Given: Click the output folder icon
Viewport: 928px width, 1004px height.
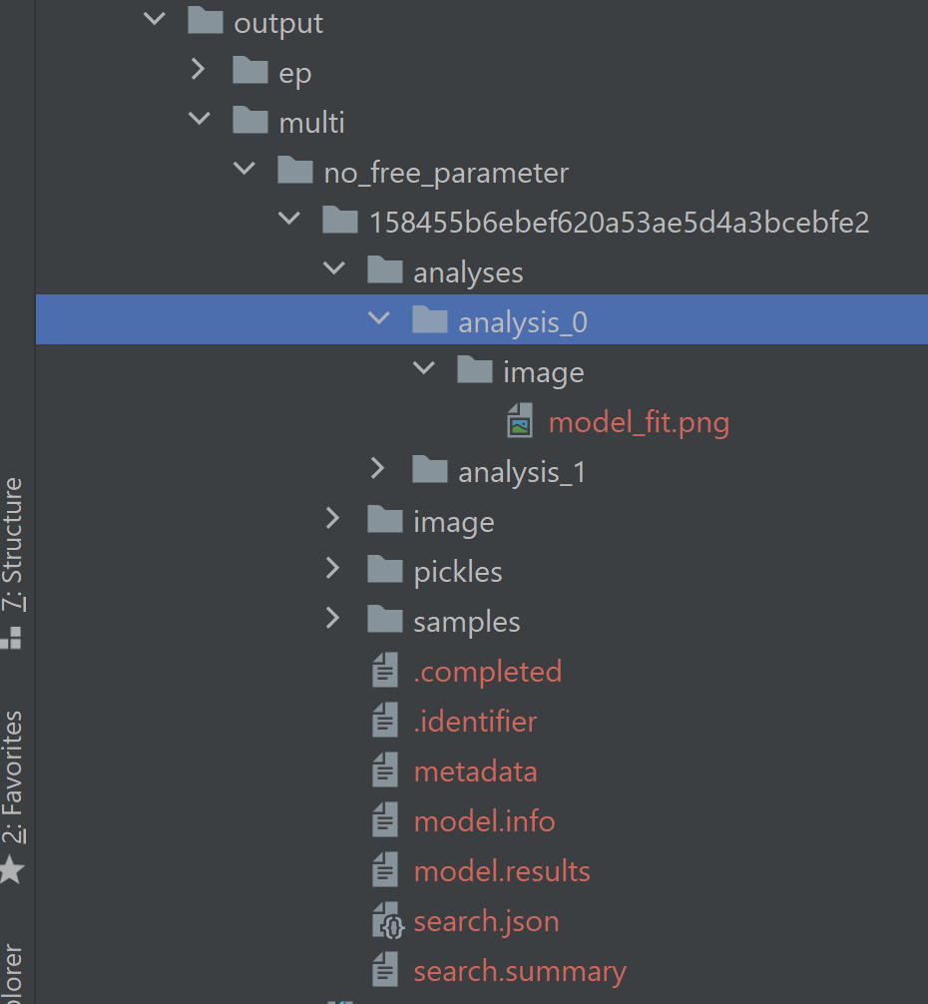Looking at the screenshot, I should point(206,21).
